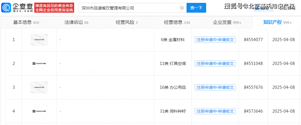Select the 经营信息 tab
Screen dimensions: 301x125
177,22
